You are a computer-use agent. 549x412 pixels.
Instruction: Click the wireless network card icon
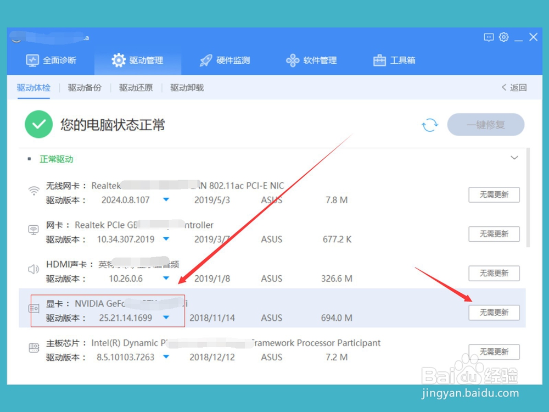click(x=33, y=192)
